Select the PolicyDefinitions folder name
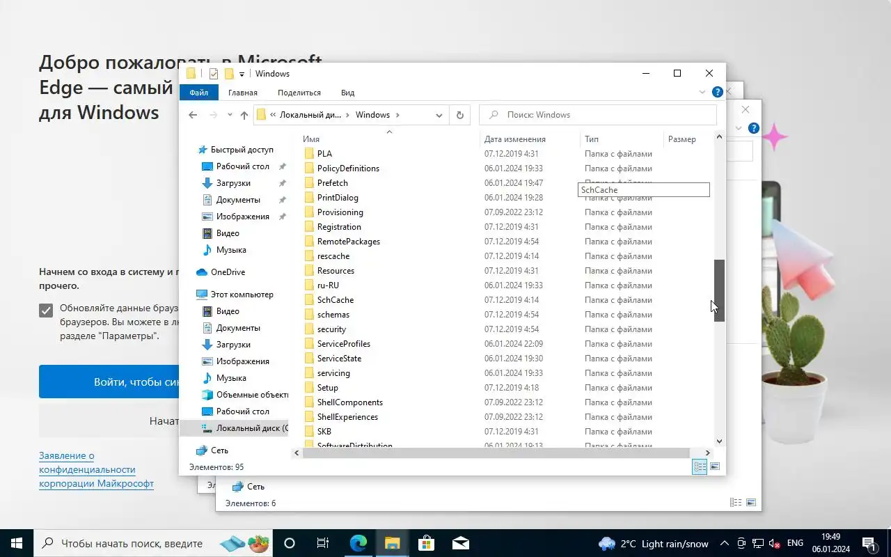 348,168
